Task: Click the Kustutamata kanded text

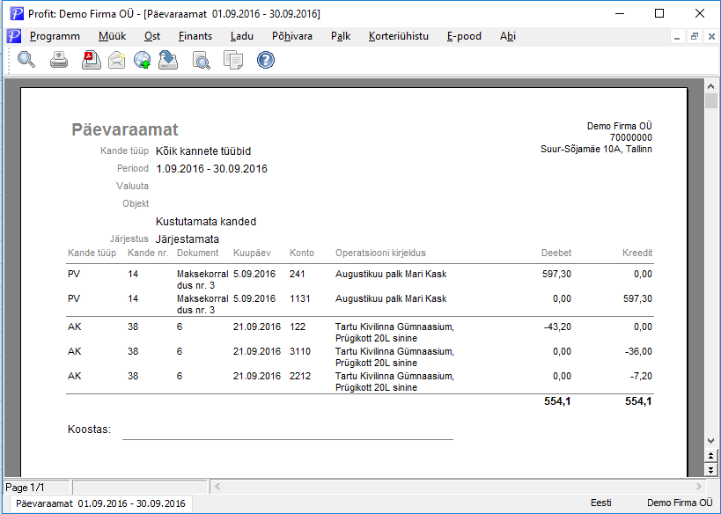Action: [206, 222]
